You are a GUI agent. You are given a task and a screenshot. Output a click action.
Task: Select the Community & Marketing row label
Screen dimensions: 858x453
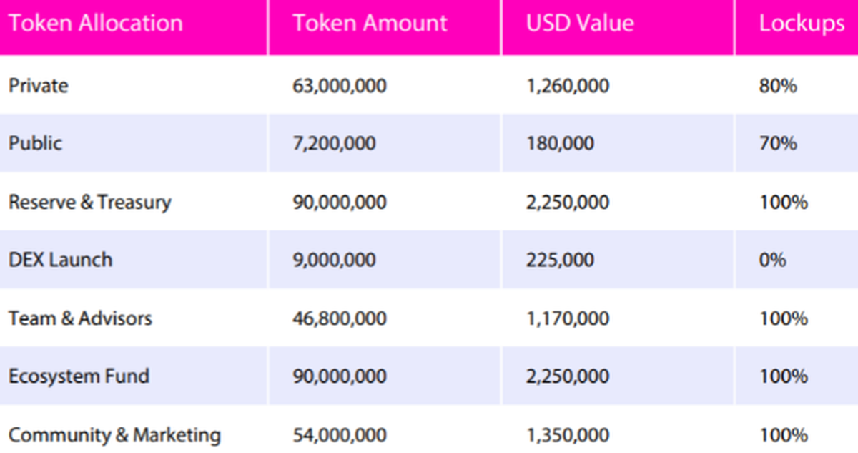[114, 434]
